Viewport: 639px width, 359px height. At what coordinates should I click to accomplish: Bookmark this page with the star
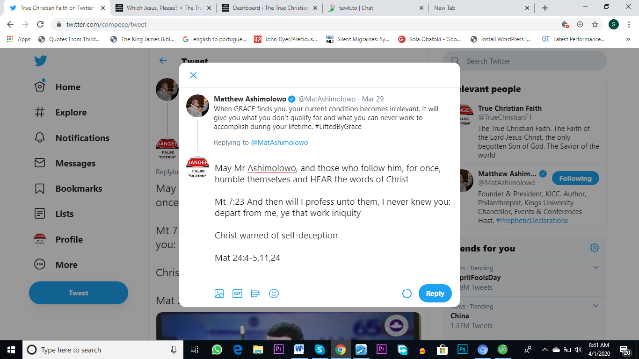pyautogui.click(x=595, y=24)
